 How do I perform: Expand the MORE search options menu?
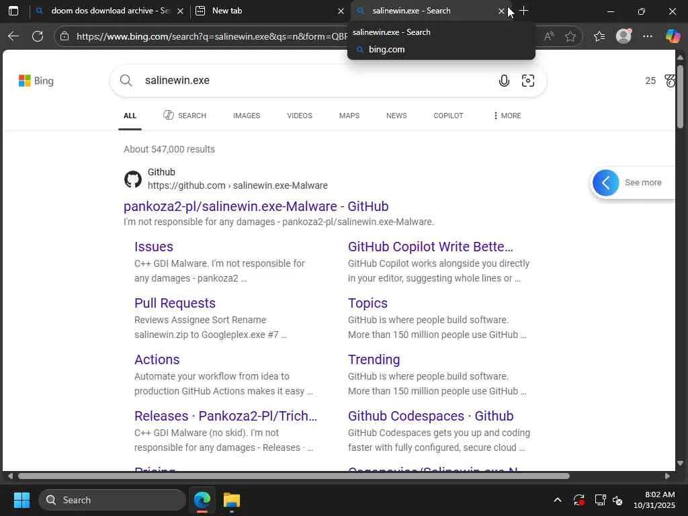point(507,116)
